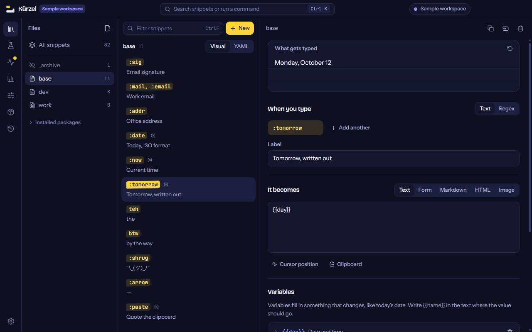Select the Image output tab
This screenshot has width=532, height=332.
[507, 190]
